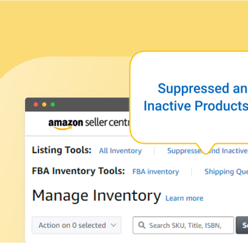
Task: Select the Listing Tools label
Action: [62, 150]
